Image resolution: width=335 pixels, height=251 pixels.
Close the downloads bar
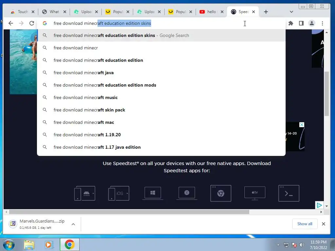click(x=324, y=224)
